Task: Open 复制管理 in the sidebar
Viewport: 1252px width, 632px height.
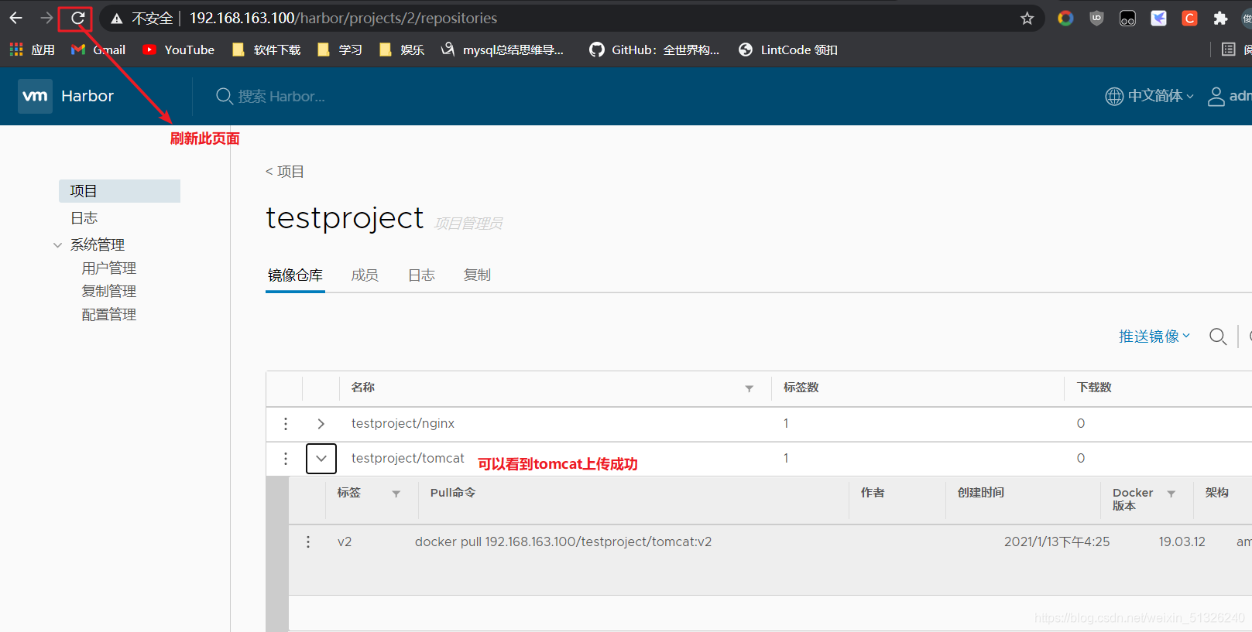Action: coord(109,292)
